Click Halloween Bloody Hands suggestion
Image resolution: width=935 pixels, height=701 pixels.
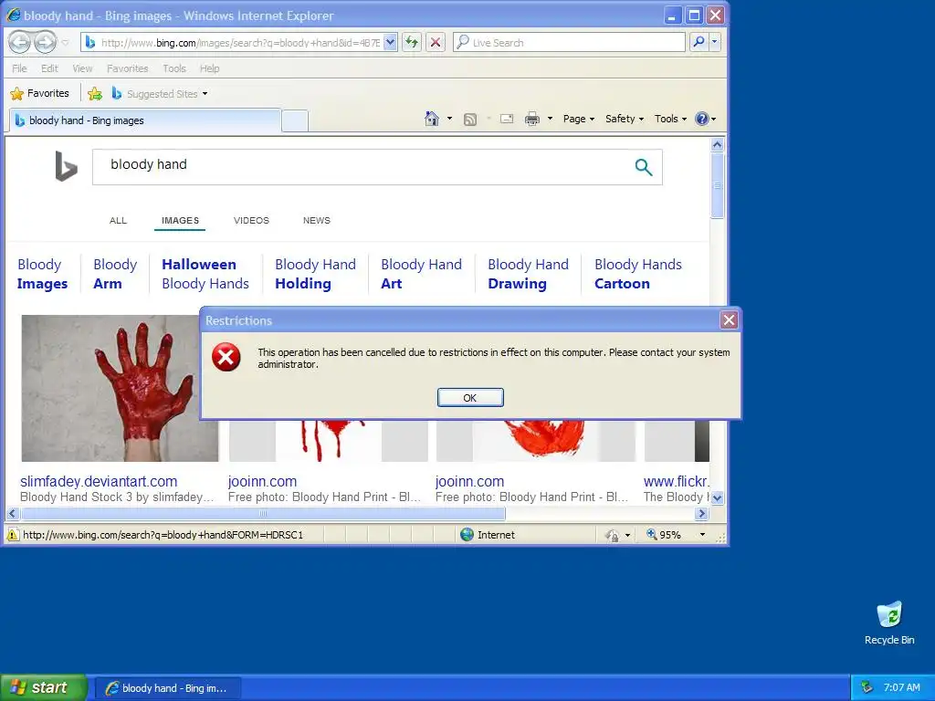click(x=205, y=274)
